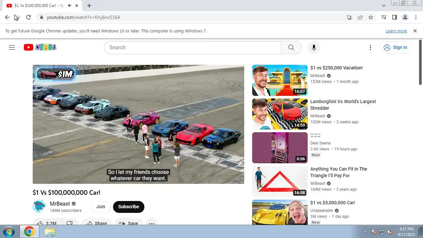Screen dimensions: 423x238
Task: Open Lamborghini Vs World's Largest Shredder thumbnail
Action: click(280, 114)
